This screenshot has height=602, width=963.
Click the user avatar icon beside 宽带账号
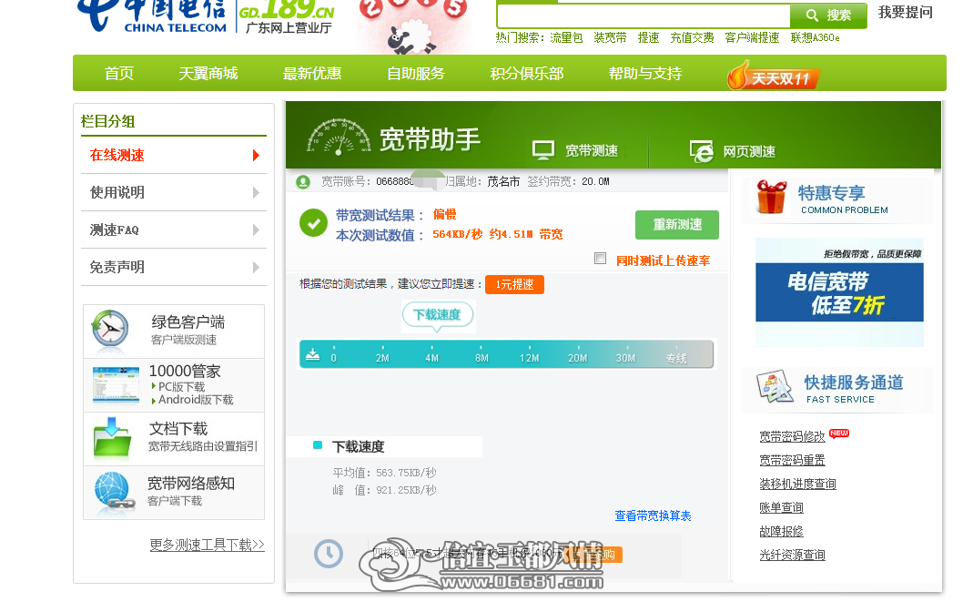[x=303, y=182]
